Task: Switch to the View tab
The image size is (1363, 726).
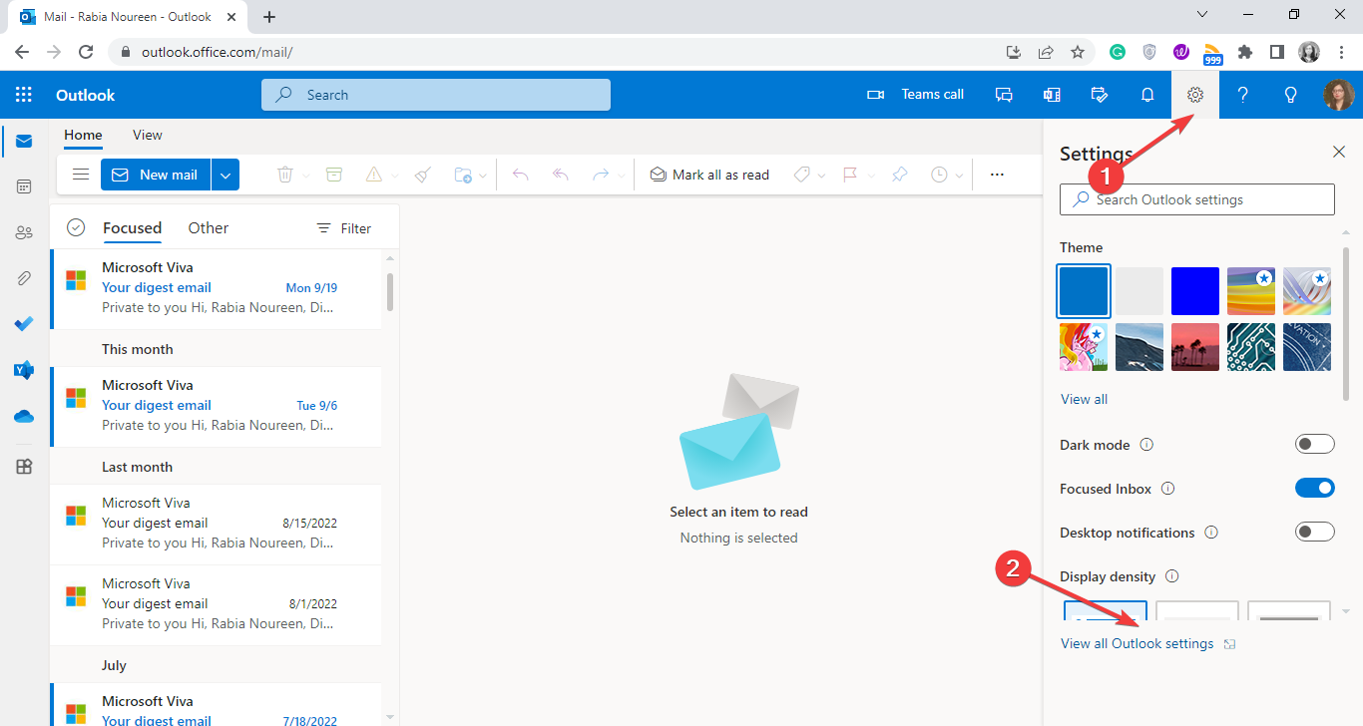Action: coord(147,135)
